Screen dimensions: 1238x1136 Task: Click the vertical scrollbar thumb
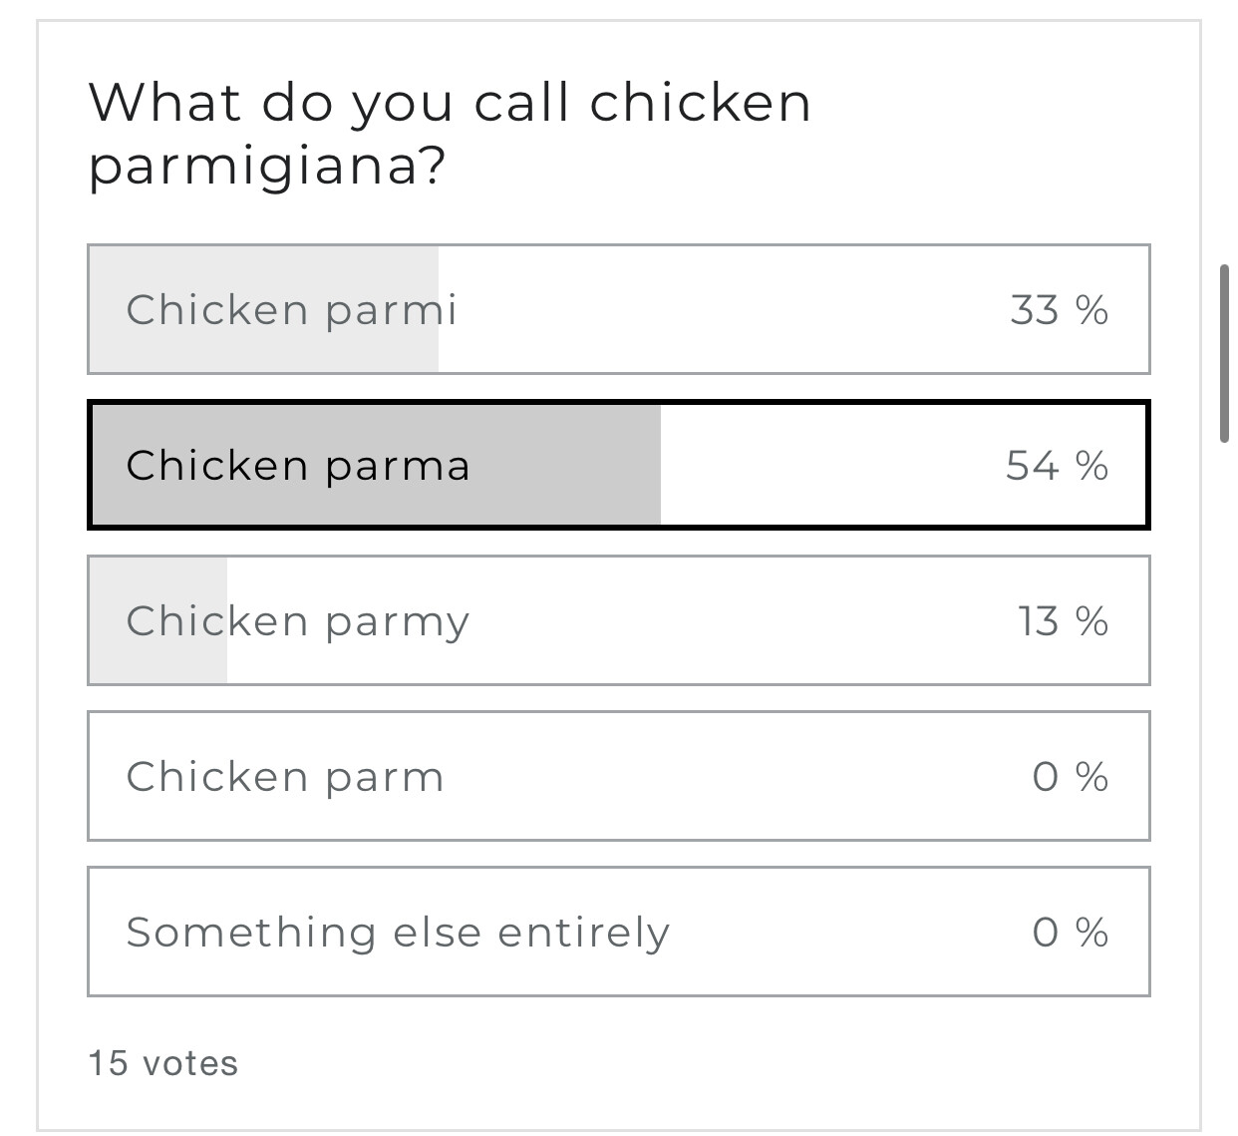(1225, 353)
